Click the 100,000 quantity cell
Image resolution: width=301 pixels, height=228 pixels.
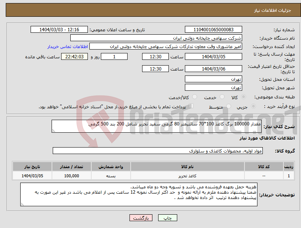point(71,176)
